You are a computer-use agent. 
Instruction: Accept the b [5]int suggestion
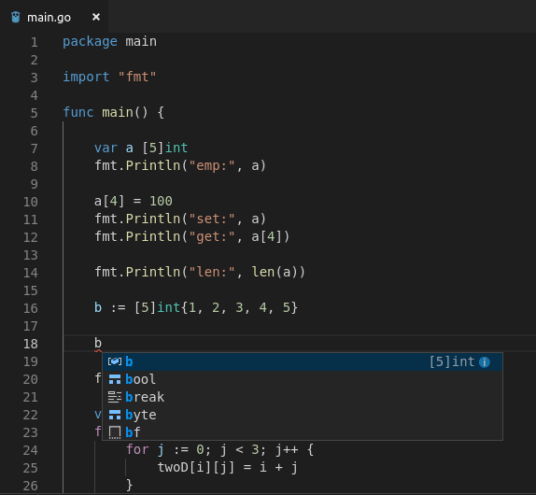pyautogui.click(x=303, y=361)
